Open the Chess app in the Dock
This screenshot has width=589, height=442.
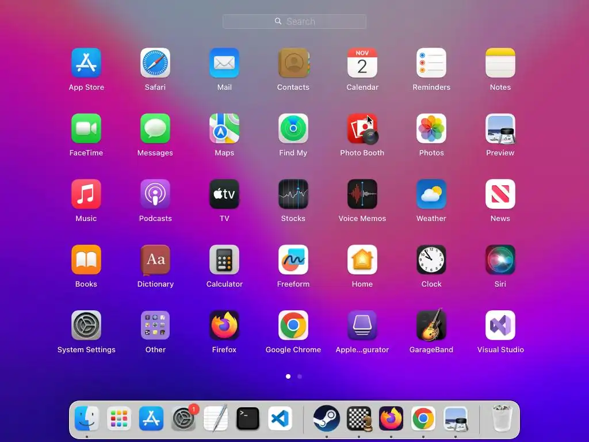[x=359, y=419]
